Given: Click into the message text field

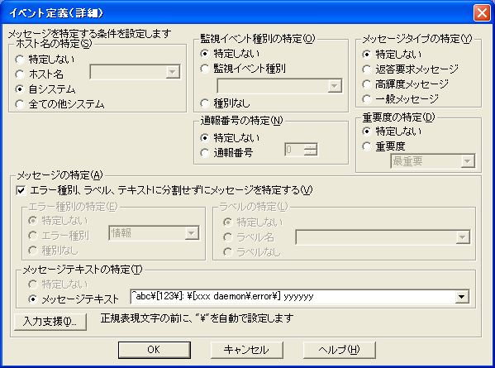Looking at the screenshot, I should pyautogui.click(x=292, y=297).
